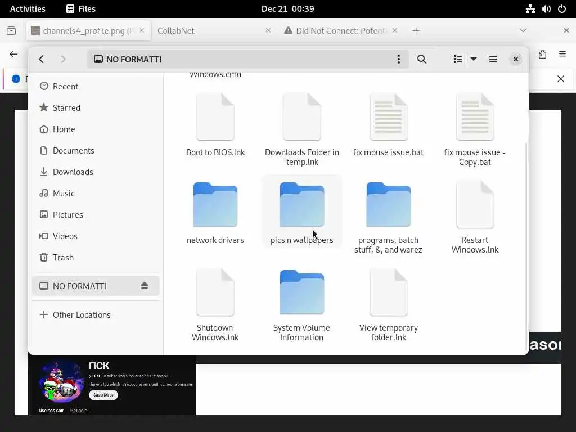Open a new browser tab
This screenshot has height=432, width=576.
pos(416,31)
